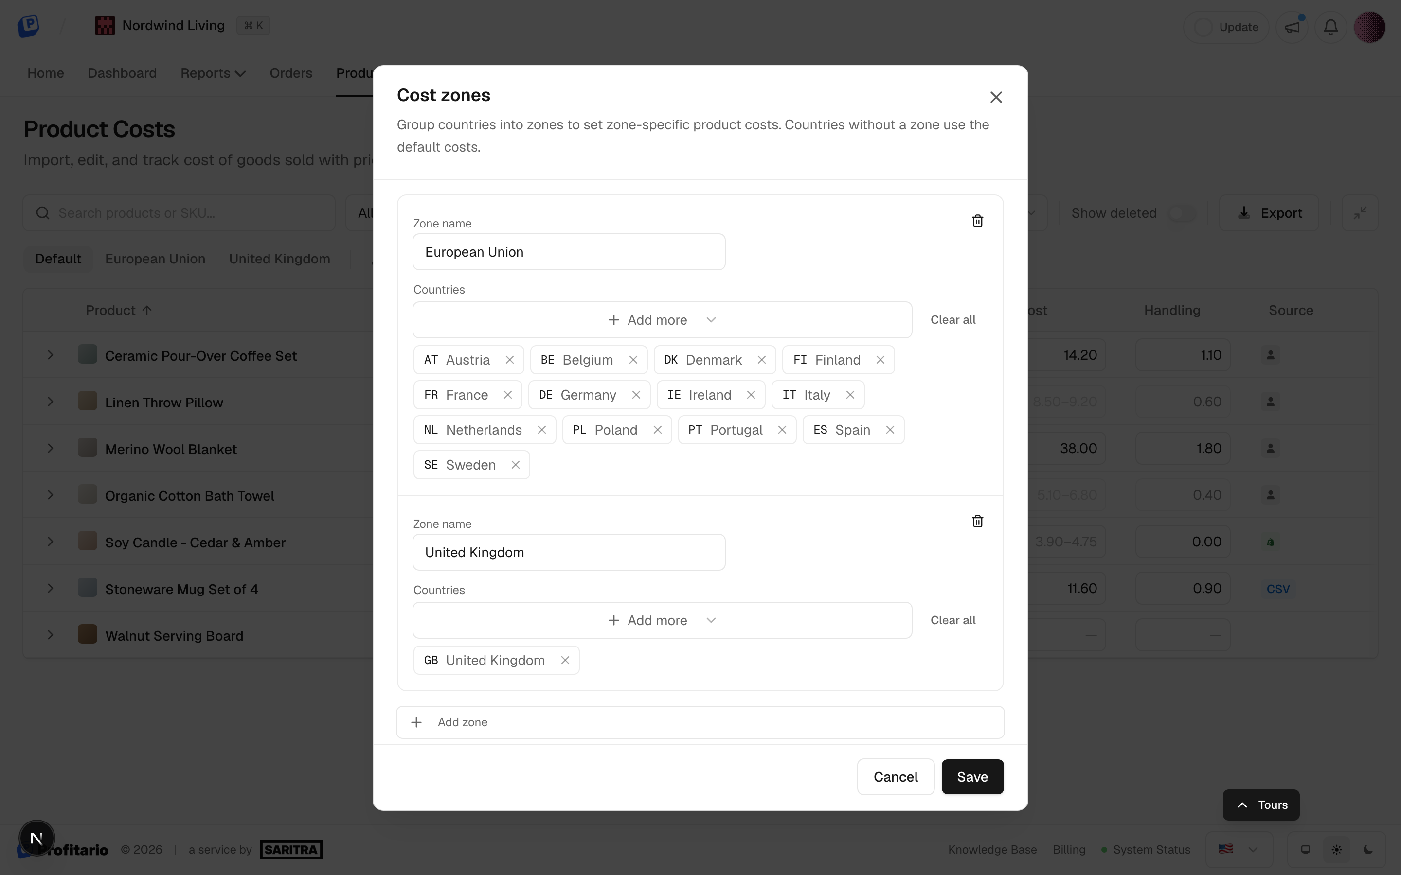Image resolution: width=1401 pixels, height=875 pixels.
Task: Close the Cost zones dialog
Action: tap(996, 97)
